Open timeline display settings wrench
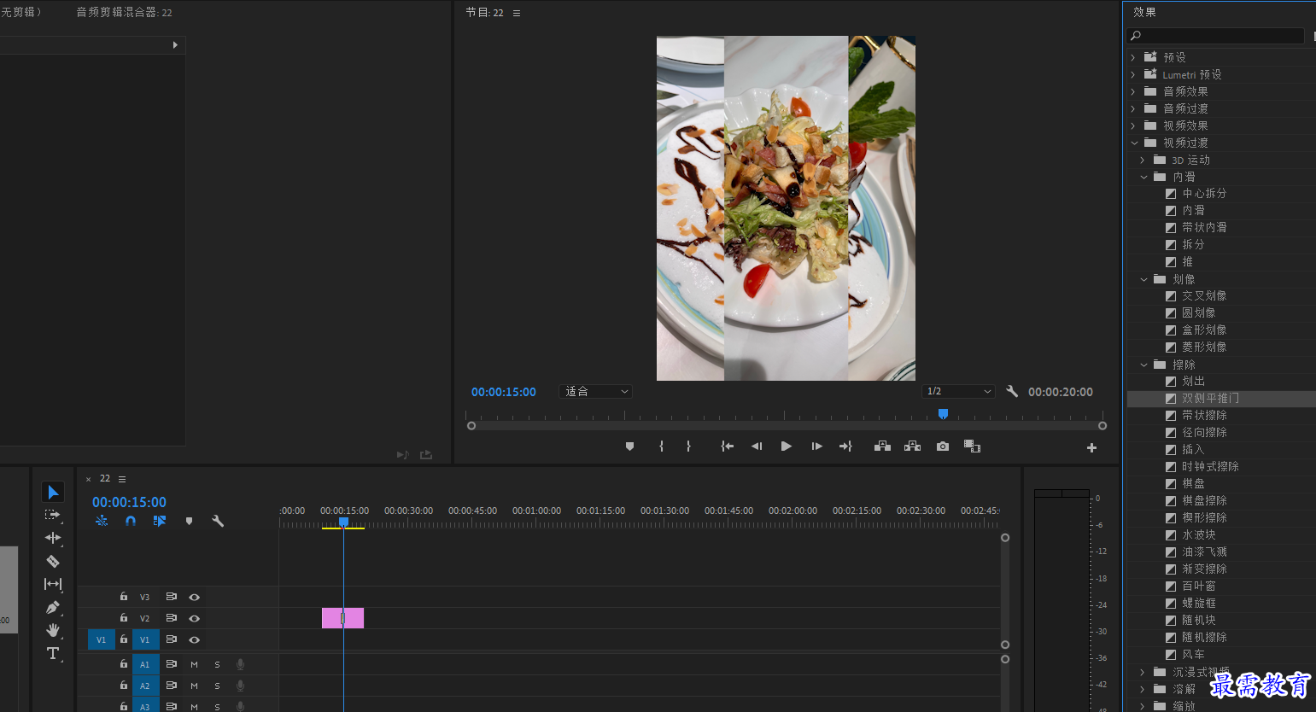 coord(218,521)
